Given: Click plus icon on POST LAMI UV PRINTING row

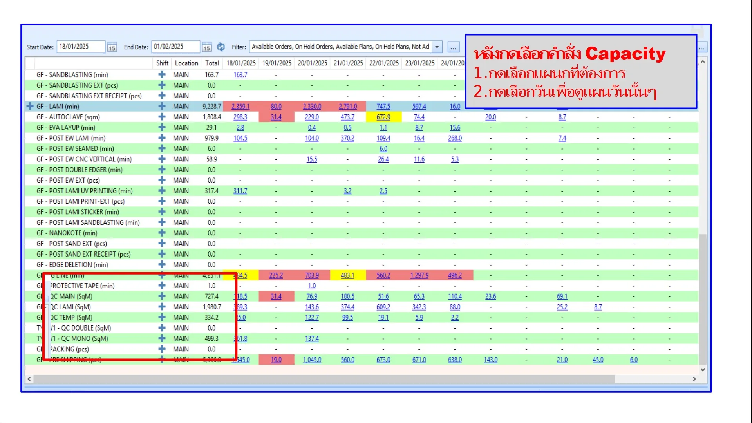Looking at the screenshot, I should pos(162,191).
